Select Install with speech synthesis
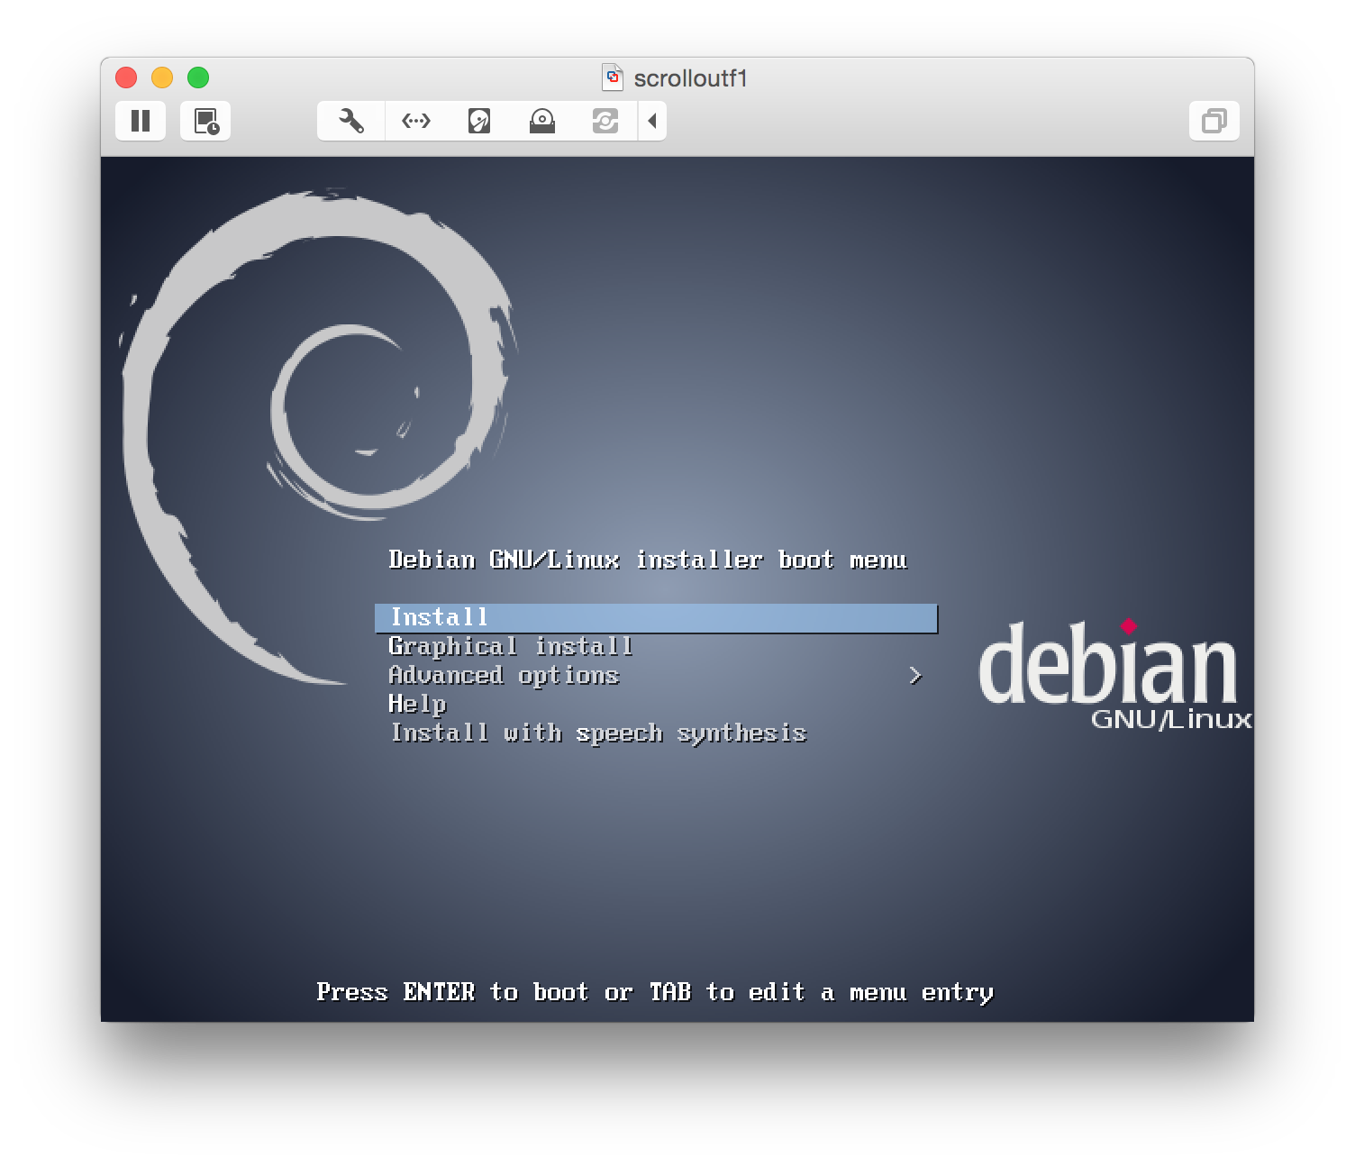 [598, 733]
